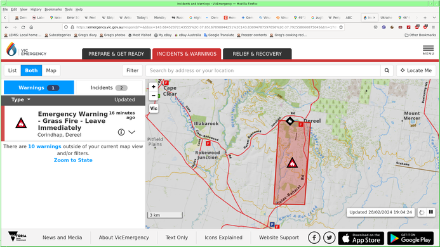Click the address search input field
Viewport: 440px width, 247px height.
pyautogui.click(x=263, y=70)
